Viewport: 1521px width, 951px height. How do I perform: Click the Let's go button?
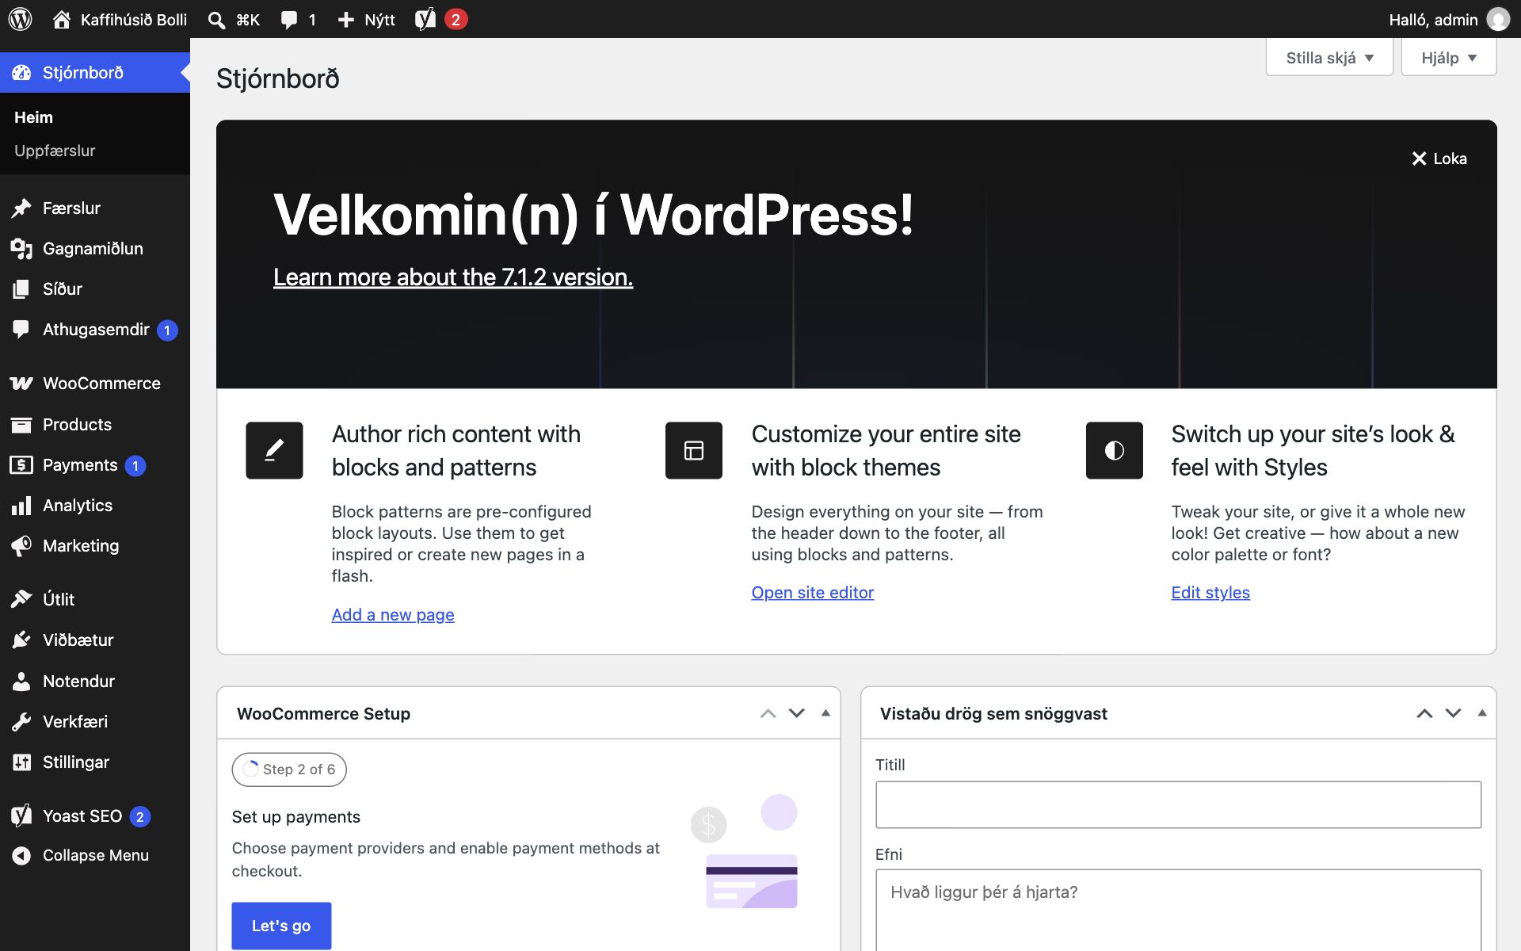click(281, 926)
